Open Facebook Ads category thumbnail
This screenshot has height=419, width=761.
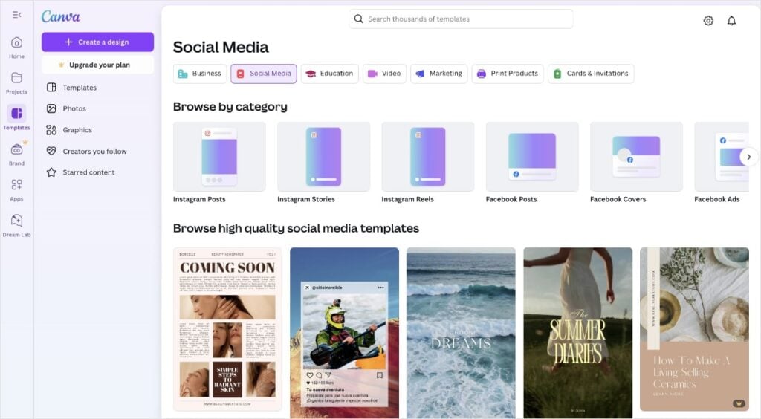[722, 157]
